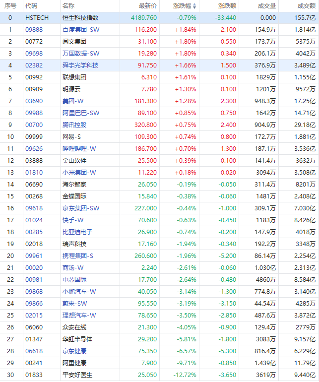The image size is (319, 382).
Task: Open stock code 09888 link
Action: point(34,30)
